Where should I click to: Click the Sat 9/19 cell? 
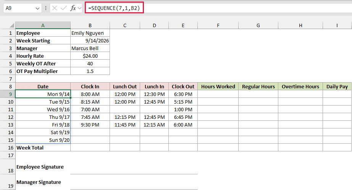tap(43, 132)
